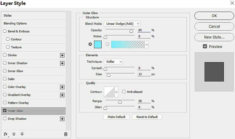Open the fx effects menu icon
The width and height of the screenshot is (235, 139).
click(6, 134)
